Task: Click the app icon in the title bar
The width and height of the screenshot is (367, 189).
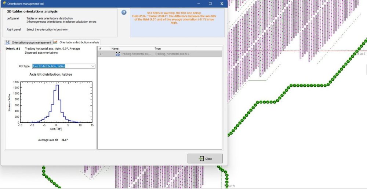Action: (x=4, y=3)
